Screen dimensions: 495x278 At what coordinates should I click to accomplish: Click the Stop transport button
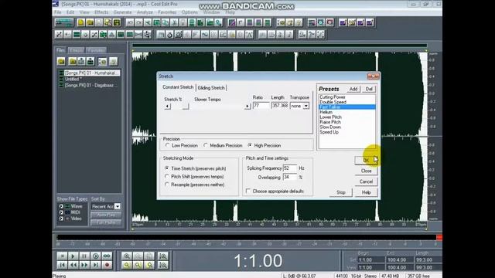pos(62,256)
